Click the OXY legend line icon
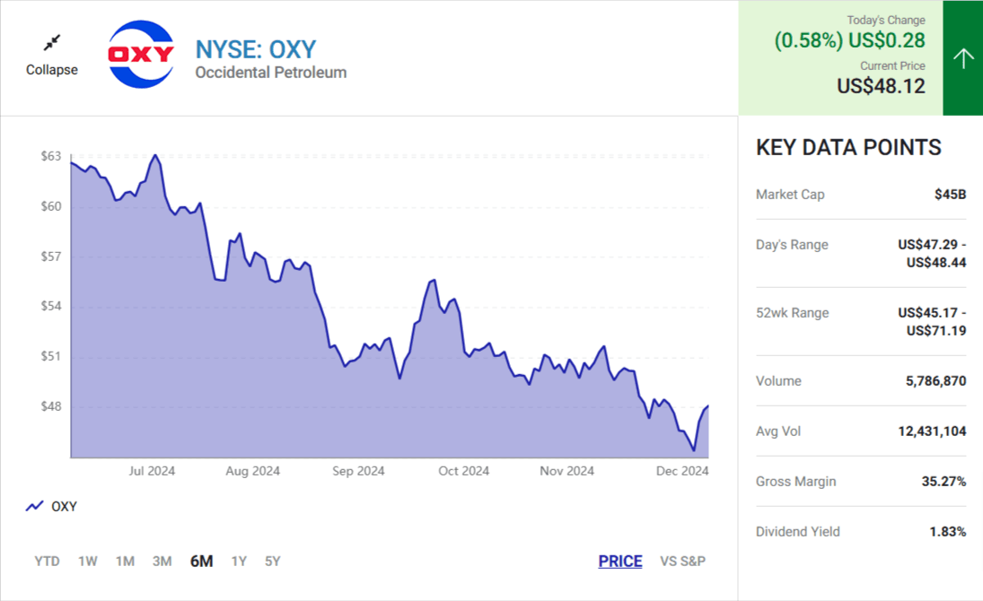This screenshot has height=601, width=983. [x=35, y=506]
